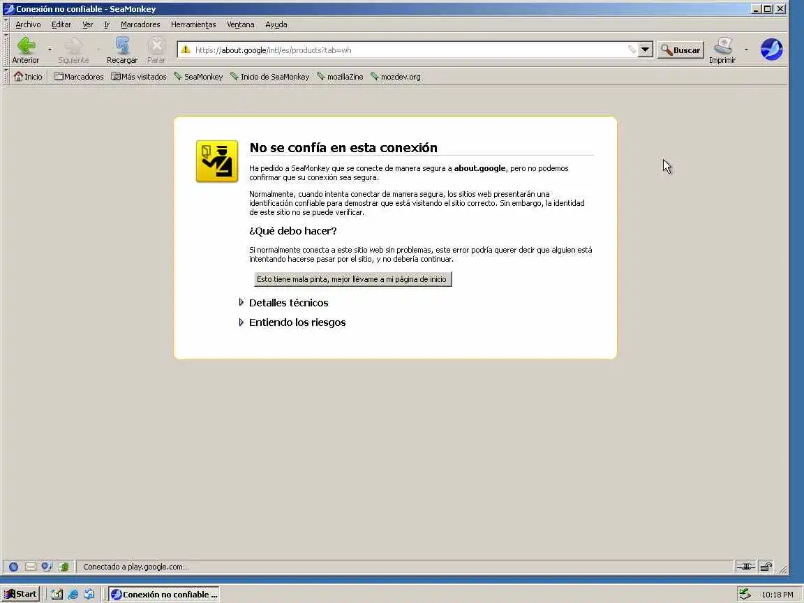The width and height of the screenshot is (804, 603).
Task: Click the open padlock security icon
Action: pos(766,567)
